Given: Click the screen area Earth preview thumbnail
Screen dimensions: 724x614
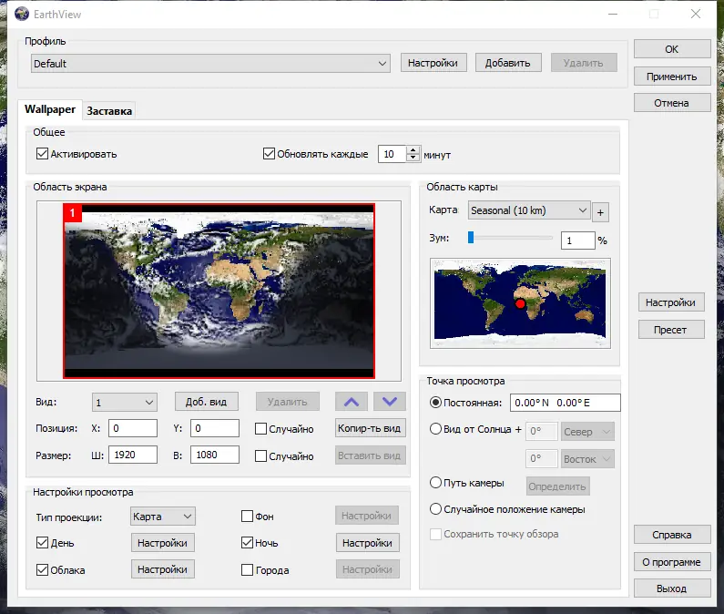Looking at the screenshot, I should [219, 292].
